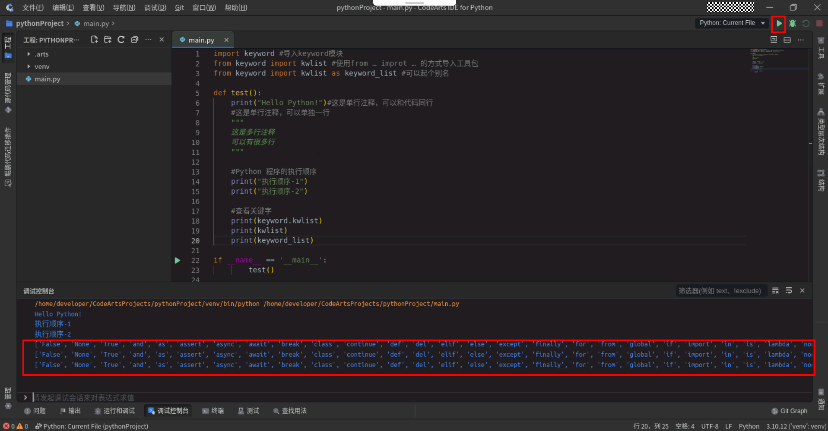Click the main.py breadcrumb
Screen dimensions: 828x431
point(96,23)
